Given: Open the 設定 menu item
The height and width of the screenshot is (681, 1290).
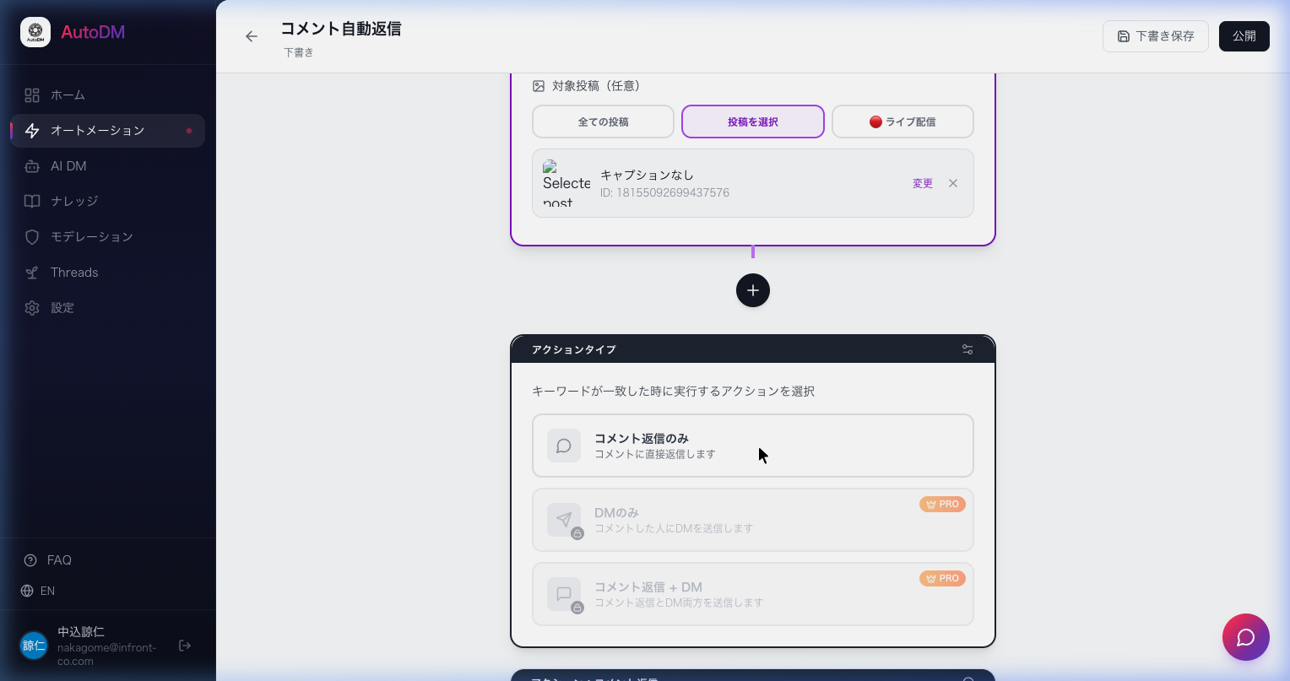Looking at the screenshot, I should (62, 307).
